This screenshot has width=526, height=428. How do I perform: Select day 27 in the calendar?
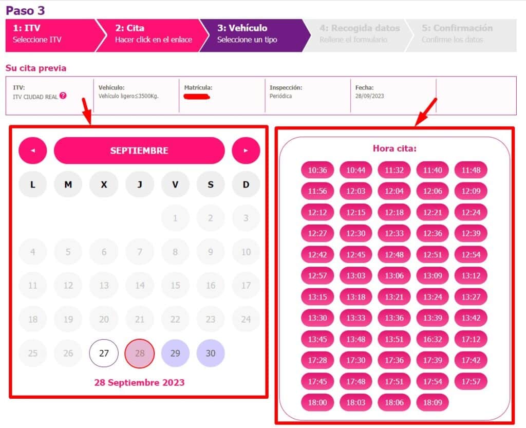coord(104,353)
